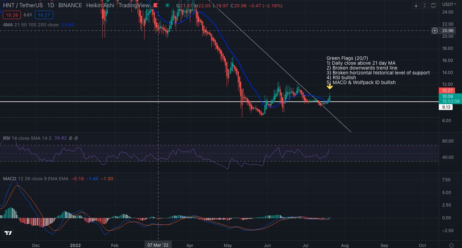Image resolution: width=462 pixels, height=248 pixels.
Task: Click the yellow down-arrow marker under the annotation
Action: 330,87
